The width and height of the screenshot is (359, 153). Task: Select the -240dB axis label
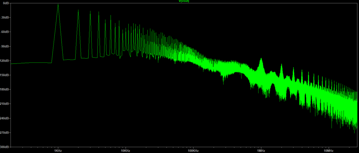(x=4, y=118)
